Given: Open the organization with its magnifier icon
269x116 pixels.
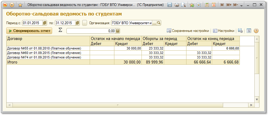Looking at the screenshot, I should point(159,23).
